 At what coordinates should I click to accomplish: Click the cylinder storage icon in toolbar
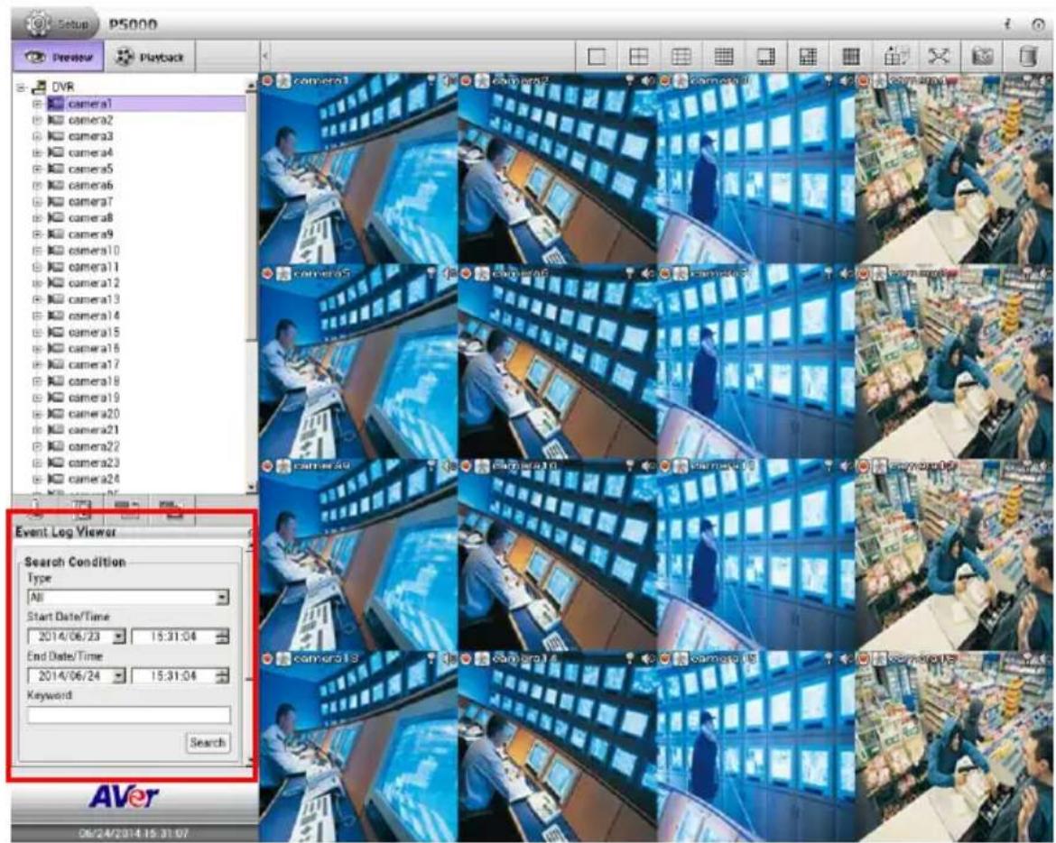click(1027, 57)
